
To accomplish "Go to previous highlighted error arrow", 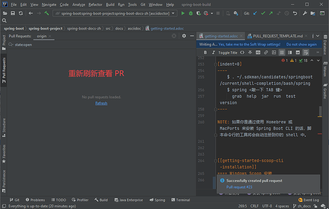I will pyautogui.click(x=312, y=61).
